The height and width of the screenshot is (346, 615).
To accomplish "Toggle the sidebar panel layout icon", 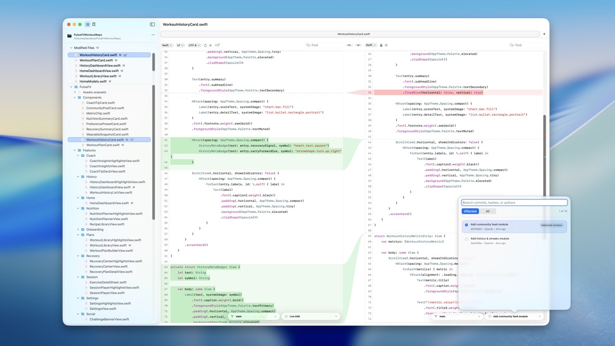I will coord(152,25).
